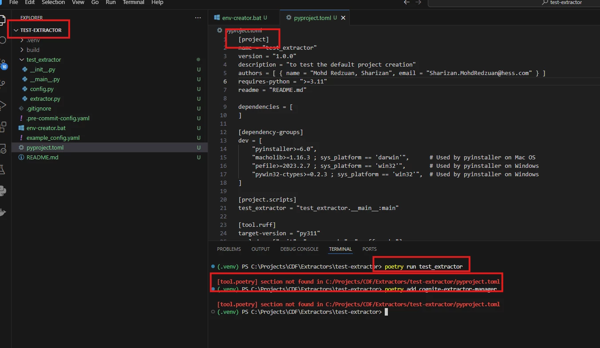
Task: Open the Extensions view
Action: point(3,127)
